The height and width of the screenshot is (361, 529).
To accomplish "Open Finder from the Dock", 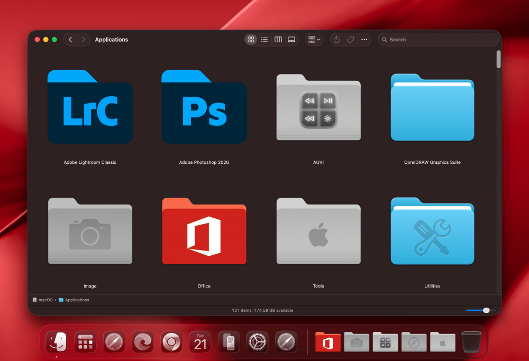I will pos(57,342).
